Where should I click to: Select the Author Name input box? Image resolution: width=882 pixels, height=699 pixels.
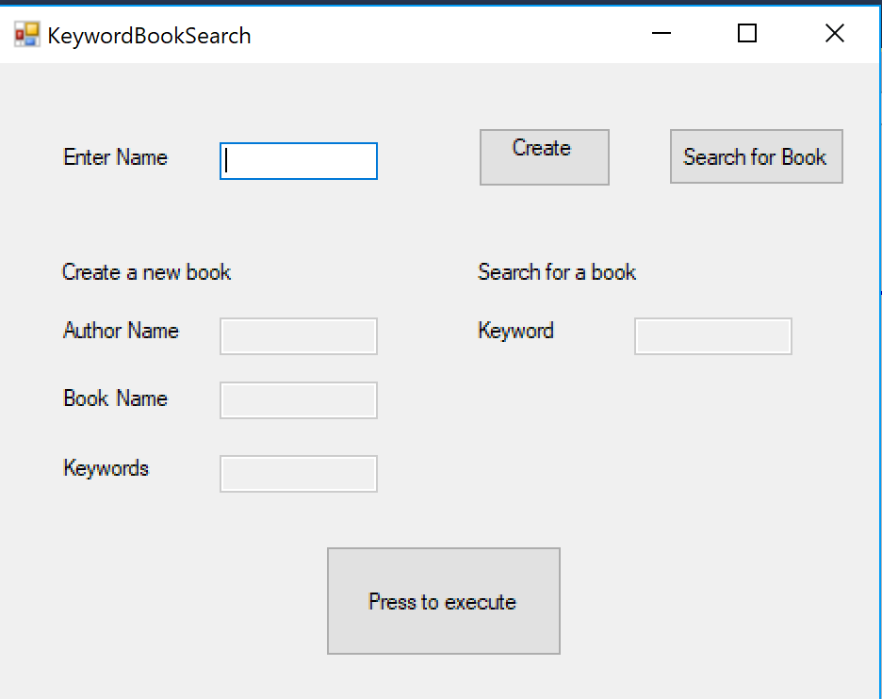point(298,336)
